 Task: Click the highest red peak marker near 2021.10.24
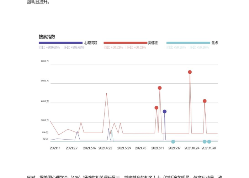coord(190,72)
